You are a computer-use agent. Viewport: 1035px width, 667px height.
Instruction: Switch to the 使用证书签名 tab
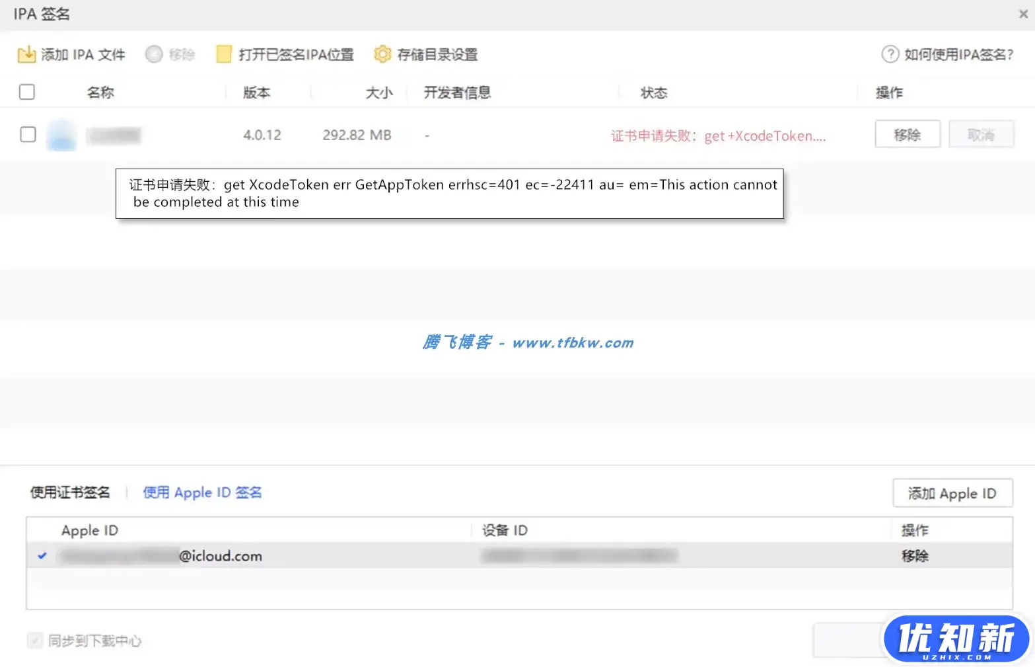pyautogui.click(x=70, y=492)
